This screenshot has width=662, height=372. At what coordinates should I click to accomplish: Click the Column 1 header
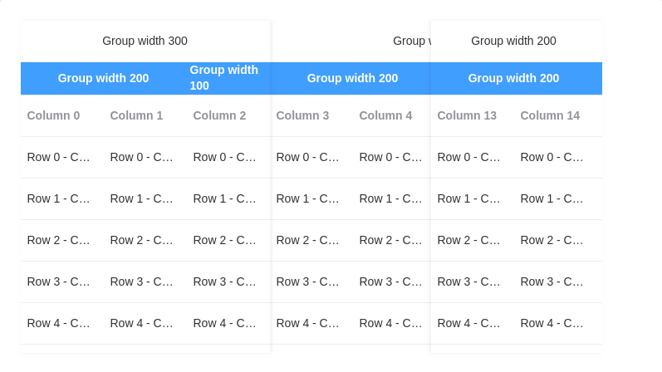click(x=145, y=115)
